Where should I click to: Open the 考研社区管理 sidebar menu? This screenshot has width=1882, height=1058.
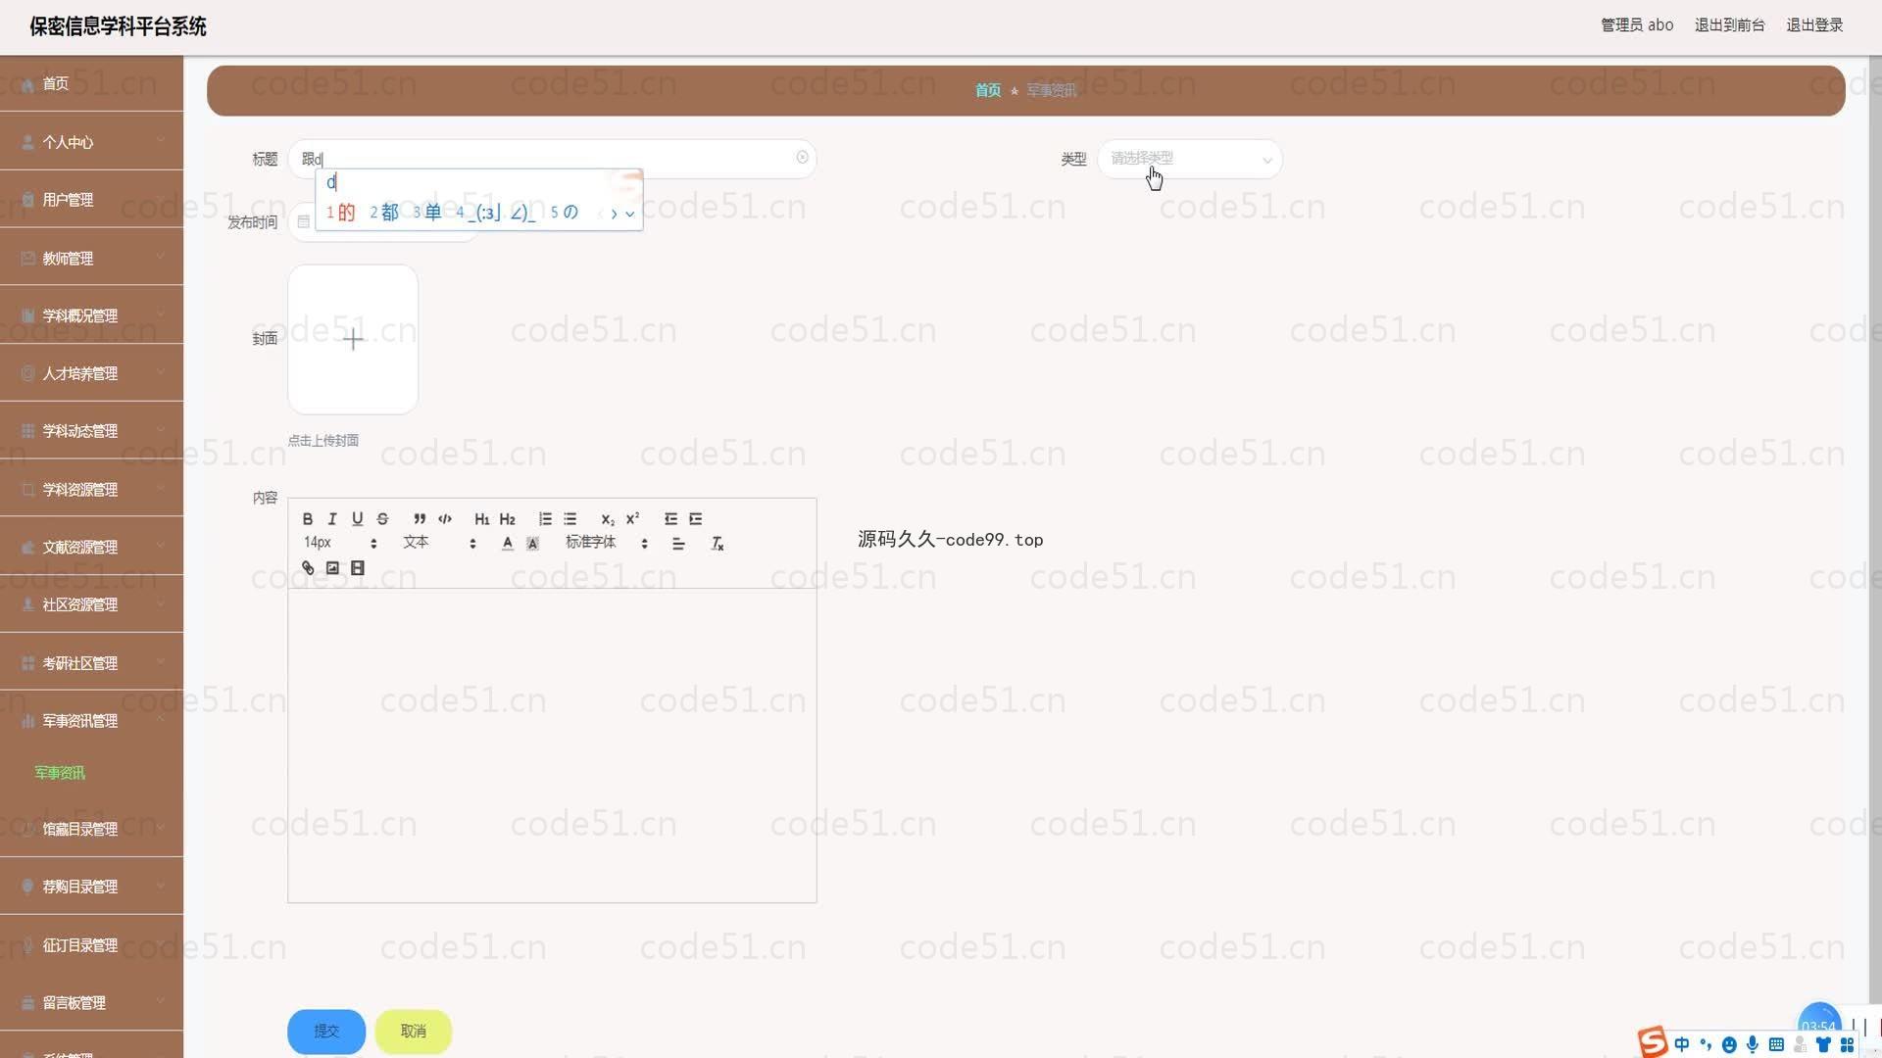[91, 663]
